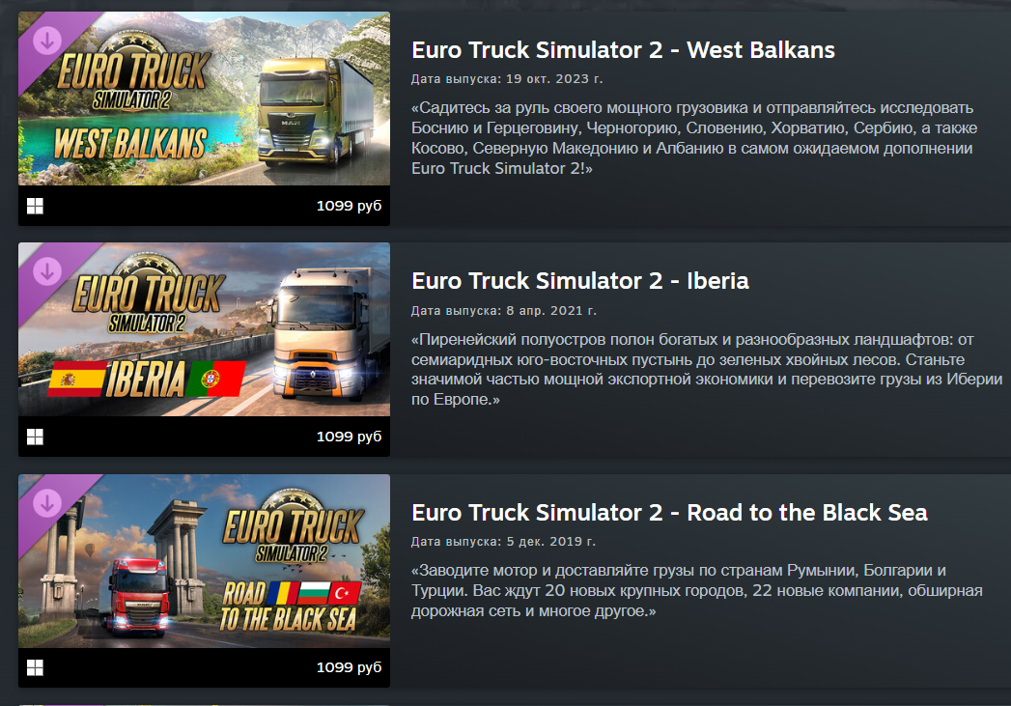This screenshot has width=1011, height=706.
Task: Open the Road to the Black Sea title link
Action: [669, 513]
